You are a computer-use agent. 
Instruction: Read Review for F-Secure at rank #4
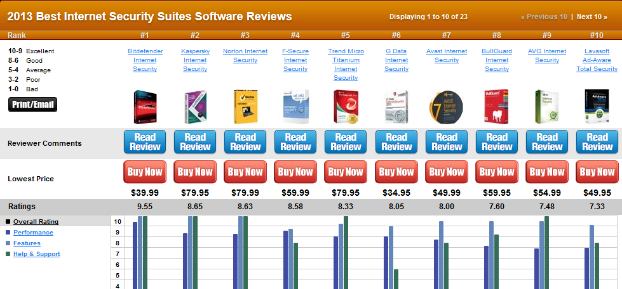[295, 142]
